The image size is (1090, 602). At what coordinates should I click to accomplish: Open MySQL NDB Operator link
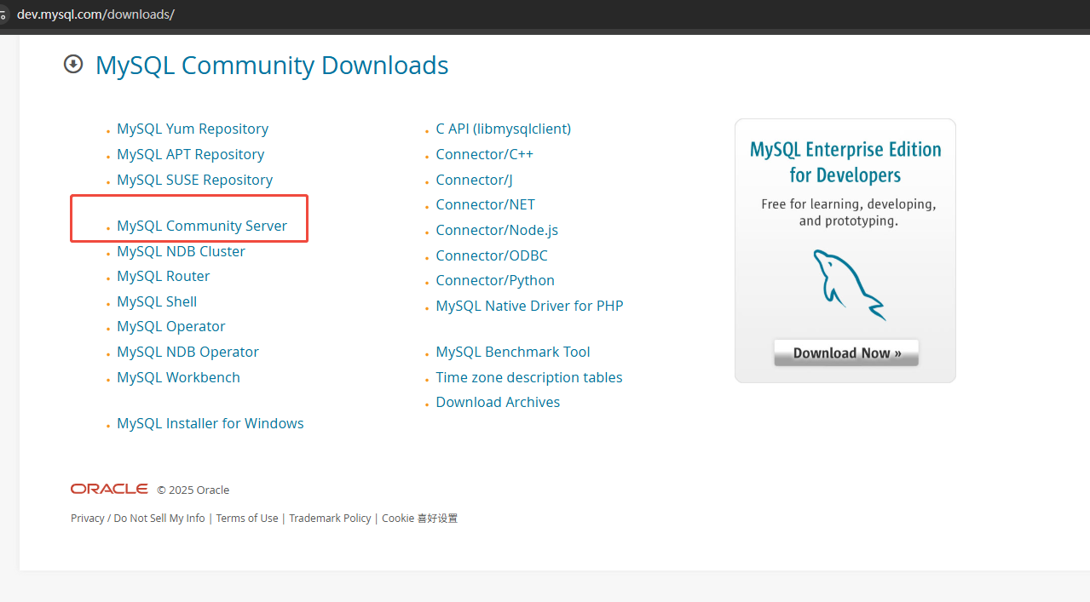pos(188,352)
